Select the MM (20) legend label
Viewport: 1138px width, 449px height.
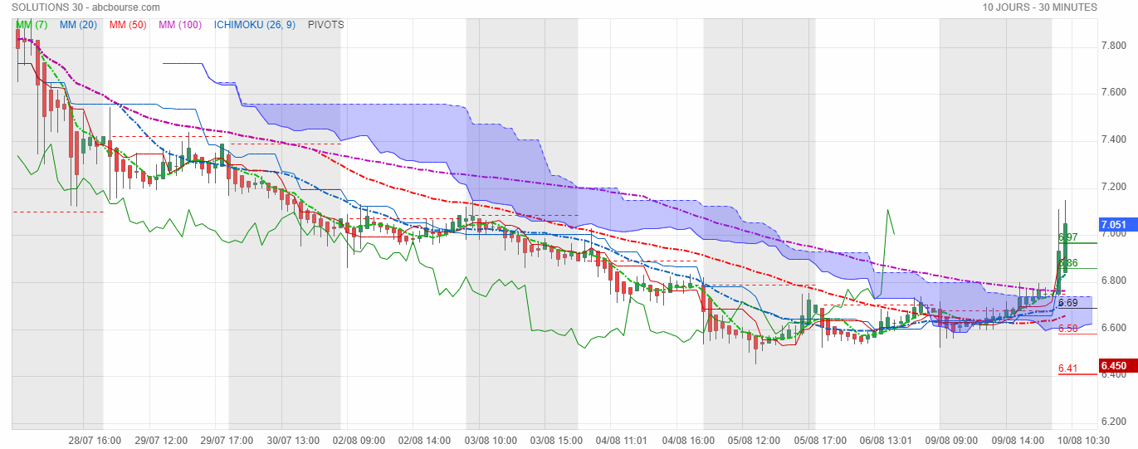click(78, 25)
